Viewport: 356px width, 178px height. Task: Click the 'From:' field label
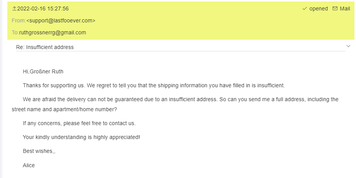[19, 20]
